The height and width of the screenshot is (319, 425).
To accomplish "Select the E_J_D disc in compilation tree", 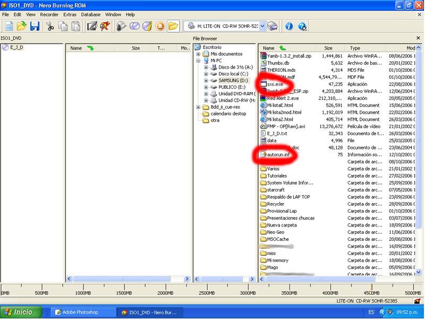I will [x=16, y=47].
